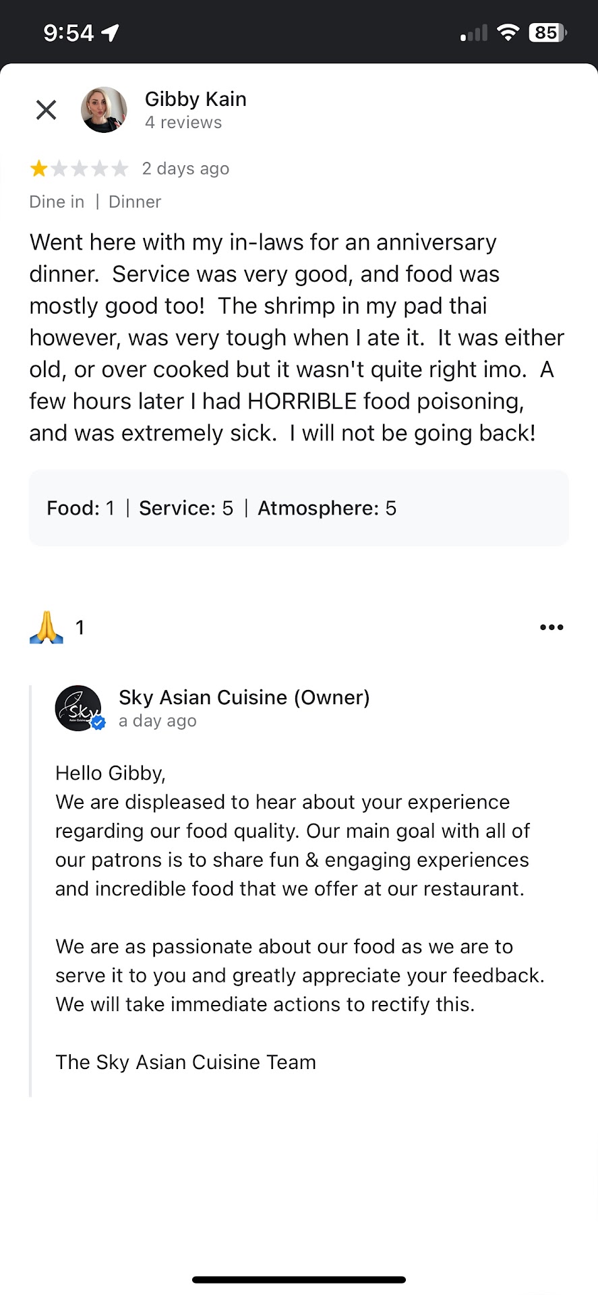Tap the review text about pad thai
The width and height of the screenshot is (598, 1295).
click(x=297, y=337)
